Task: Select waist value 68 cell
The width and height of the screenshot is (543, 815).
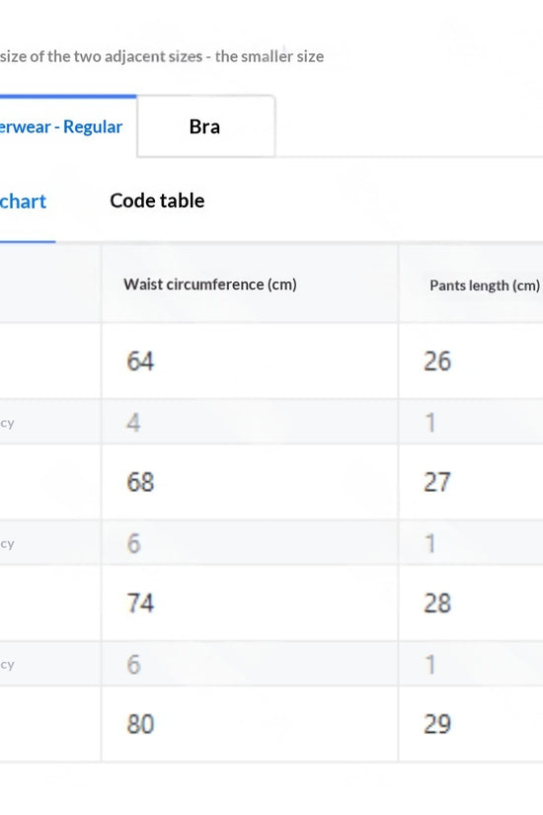Action: (x=250, y=482)
